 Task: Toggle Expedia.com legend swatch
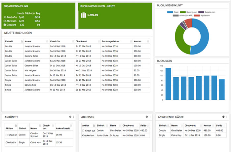click(x=201, y=12)
